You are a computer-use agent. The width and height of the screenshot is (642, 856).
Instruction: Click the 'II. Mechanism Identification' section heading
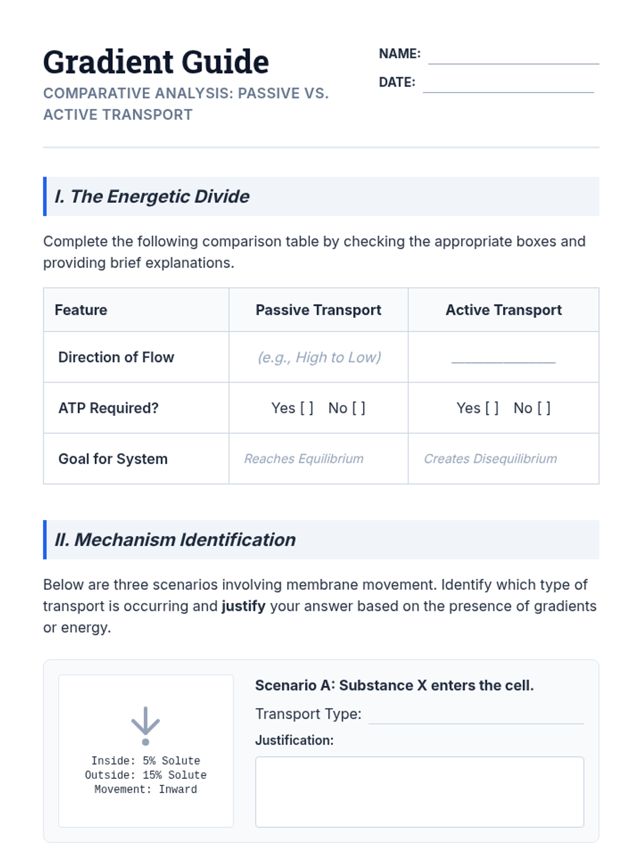pos(175,540)
